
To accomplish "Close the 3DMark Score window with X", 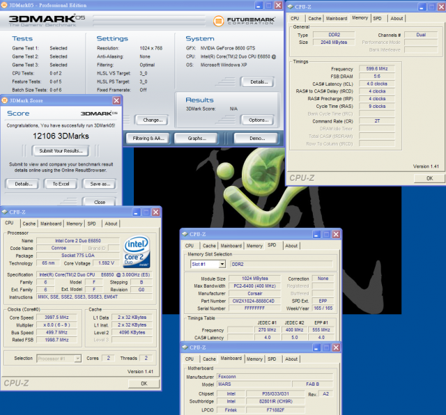I will pos(116,100).
